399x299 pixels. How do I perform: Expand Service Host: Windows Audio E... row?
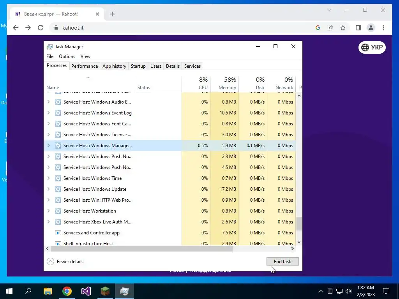(48, 102)
